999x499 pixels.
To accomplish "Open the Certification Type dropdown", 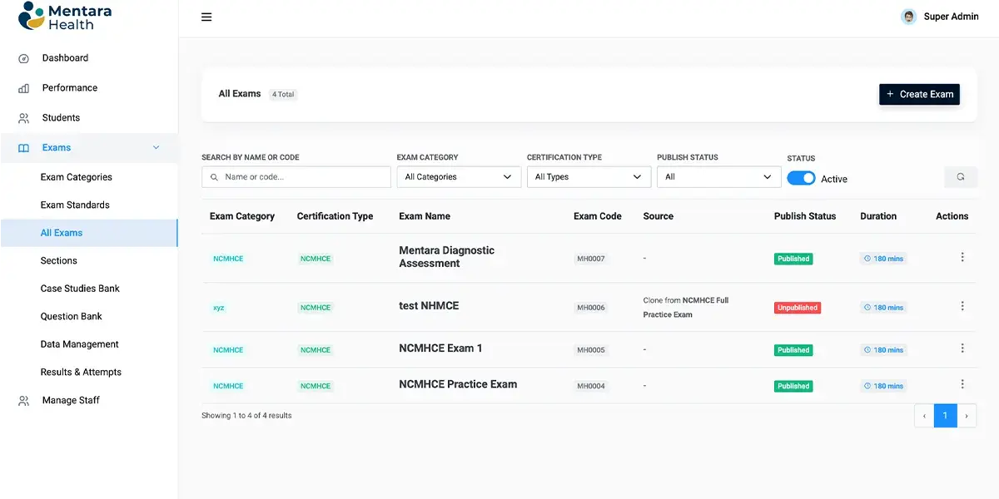I will pyautogui.click(x=589, y=177).
